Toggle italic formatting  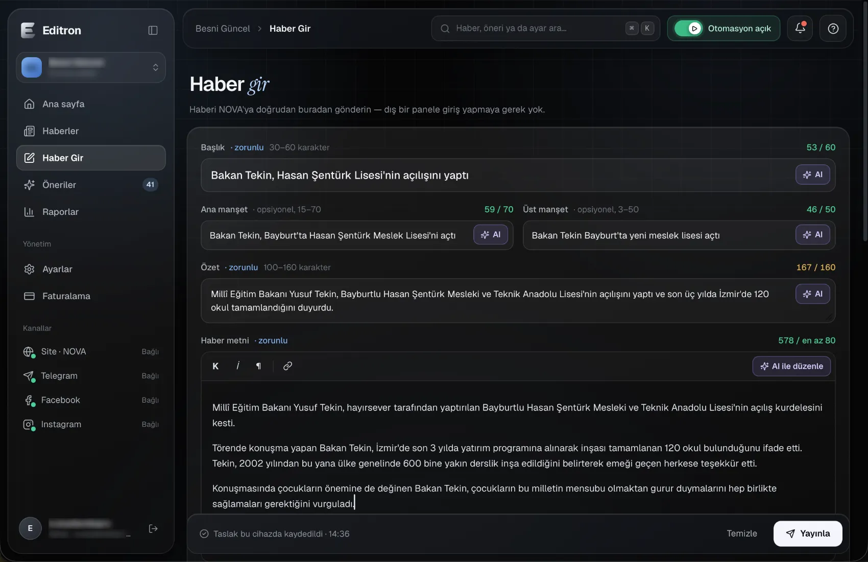(238, 366)
